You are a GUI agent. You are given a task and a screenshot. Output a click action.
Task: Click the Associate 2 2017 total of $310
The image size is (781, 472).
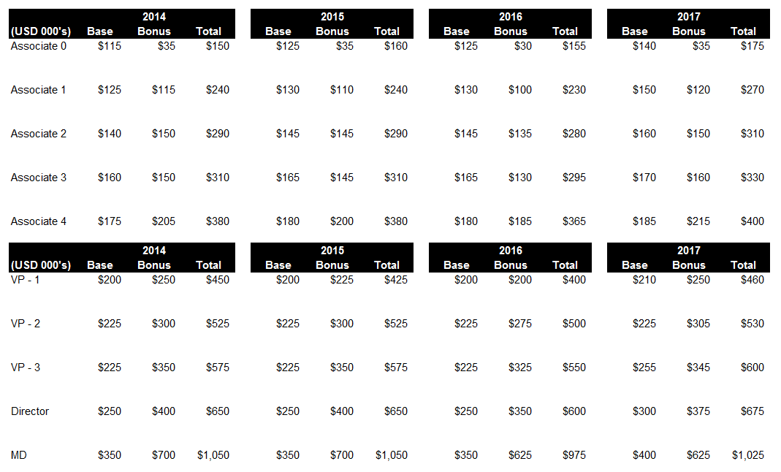(x=752, y=134)
